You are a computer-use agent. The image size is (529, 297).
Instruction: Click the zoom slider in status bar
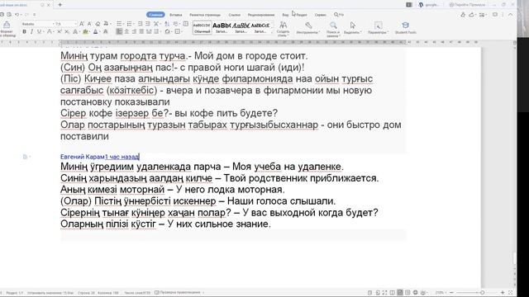coord(478,293)
